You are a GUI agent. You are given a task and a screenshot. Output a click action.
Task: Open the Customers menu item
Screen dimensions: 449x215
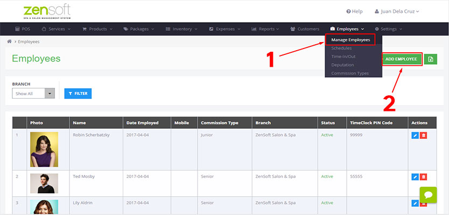coord(305,29)
